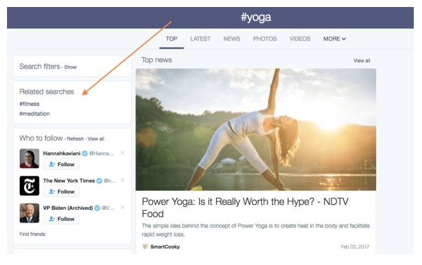This screenshot has width=422, height=265.
Task: Dismiss the Hannahkaviani follow suggestion
Action: (x=123, y=153)
